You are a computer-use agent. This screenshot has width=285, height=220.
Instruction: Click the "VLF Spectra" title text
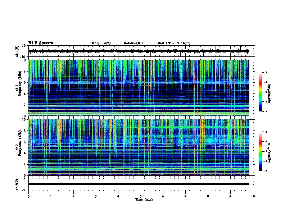click(x=41, y=43)
